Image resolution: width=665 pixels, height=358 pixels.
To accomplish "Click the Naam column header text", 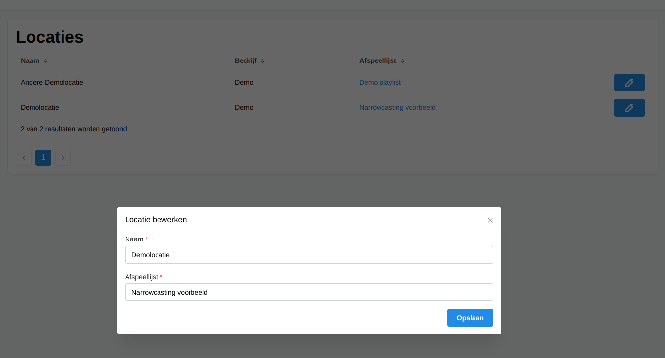I will 30,61.
